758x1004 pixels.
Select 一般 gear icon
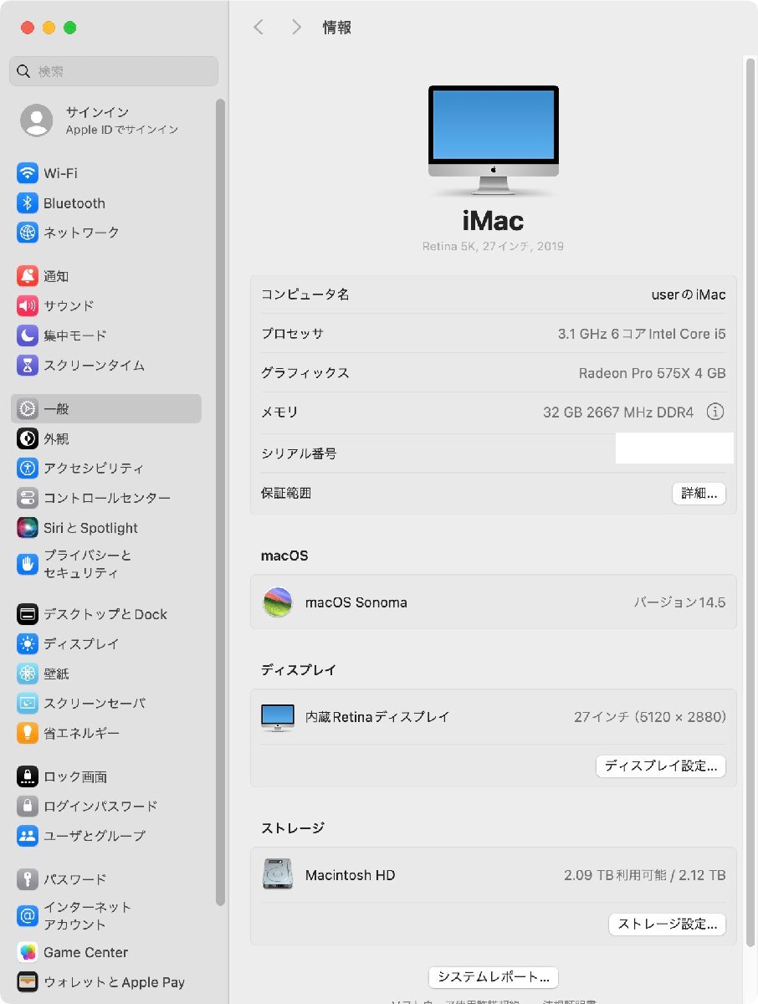point(28,409)
